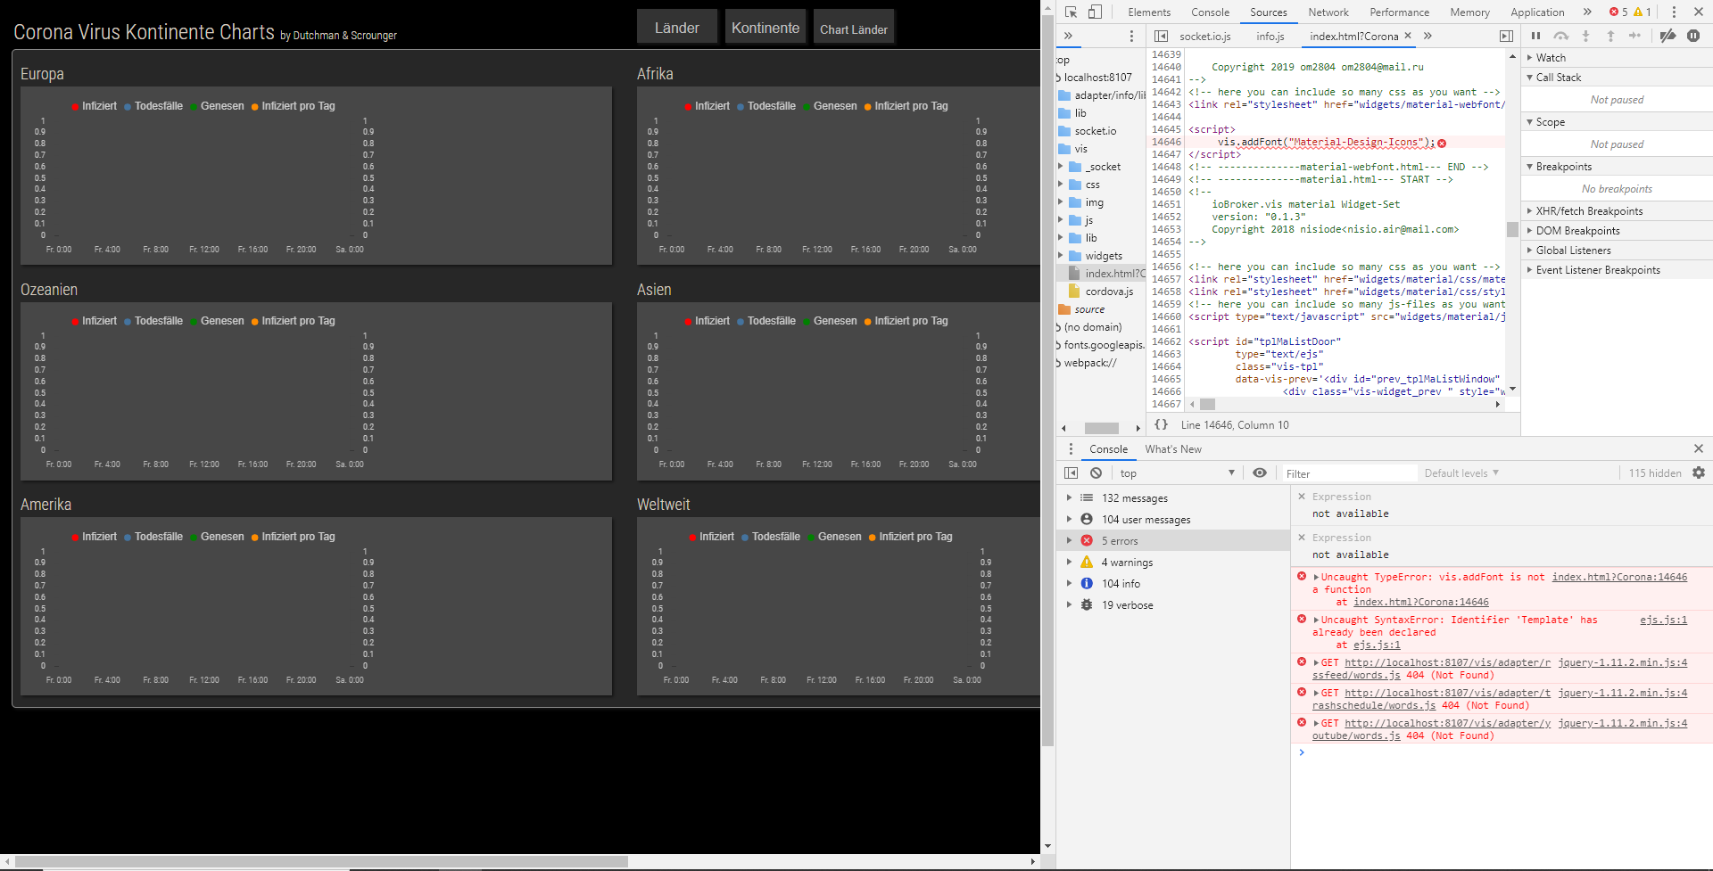Click the console Filter input field
Viewport: 1713px width, 871px height.
1349,473
